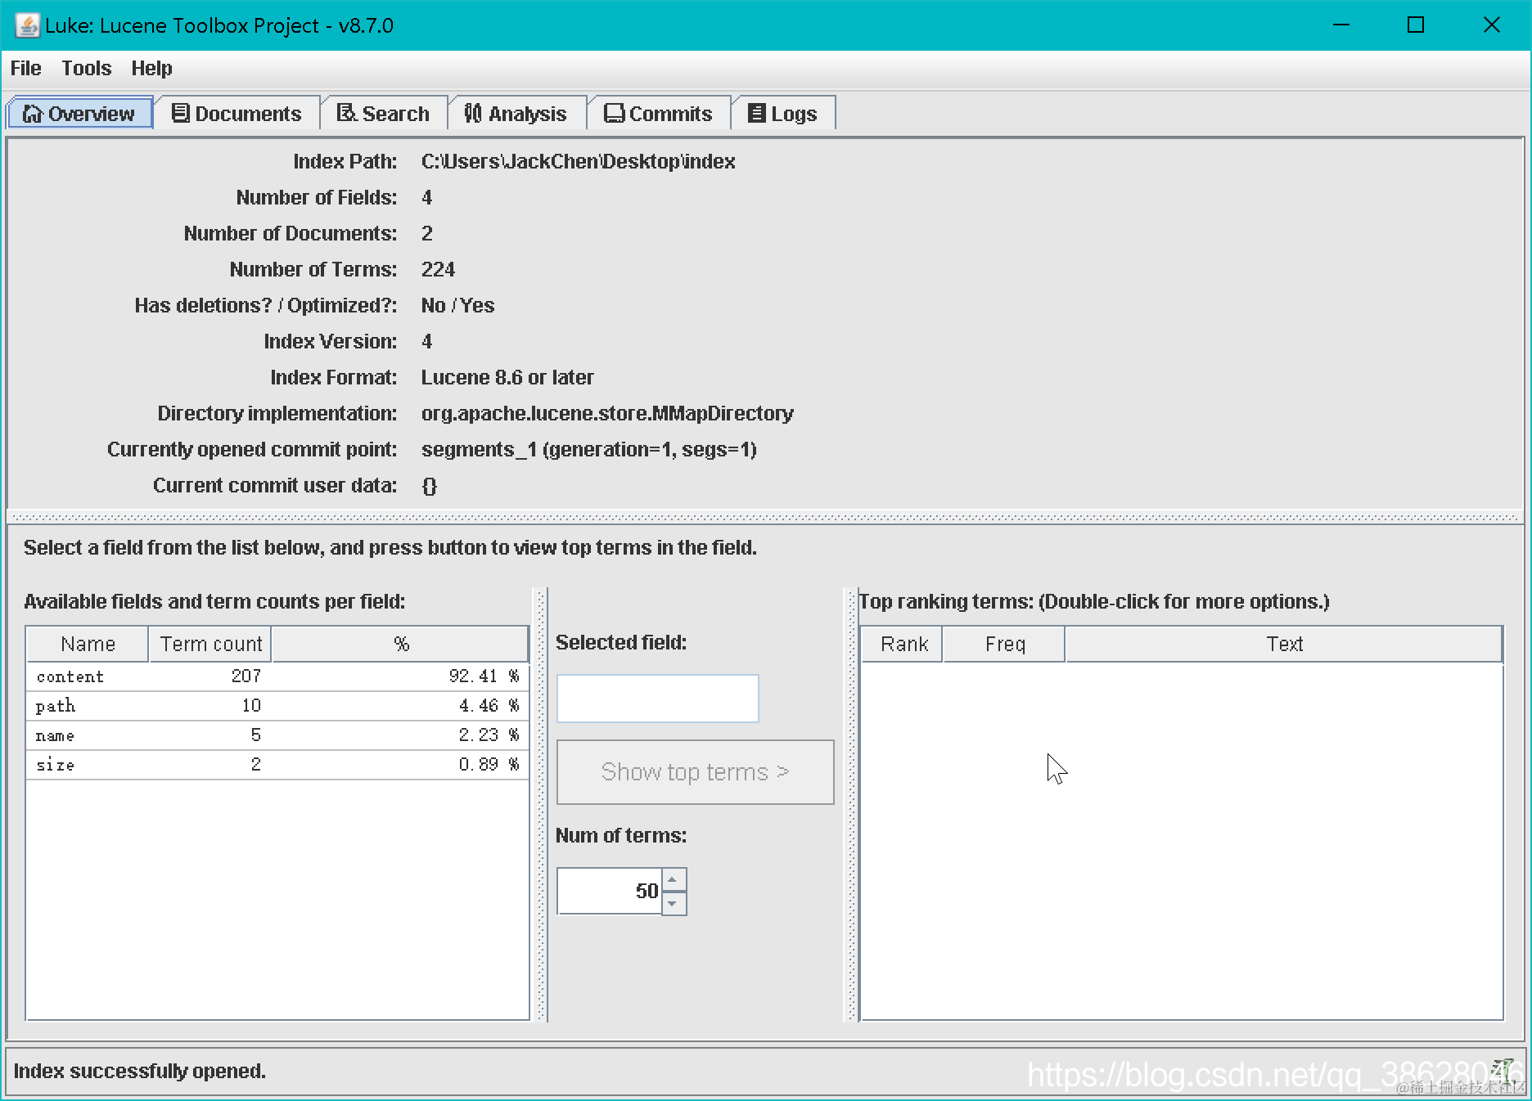The height and width of the screenshot is (1101, 1532).
Task: Switch to the Search tab
Action: [384, 114]
